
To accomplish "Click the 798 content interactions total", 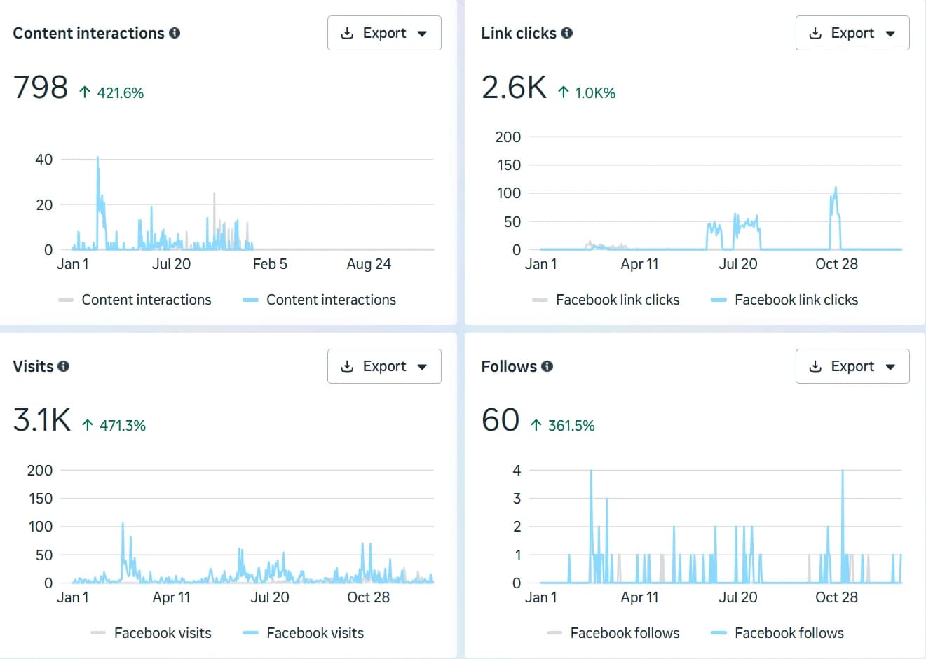I will pyautogui.click(x=41, y=88).
